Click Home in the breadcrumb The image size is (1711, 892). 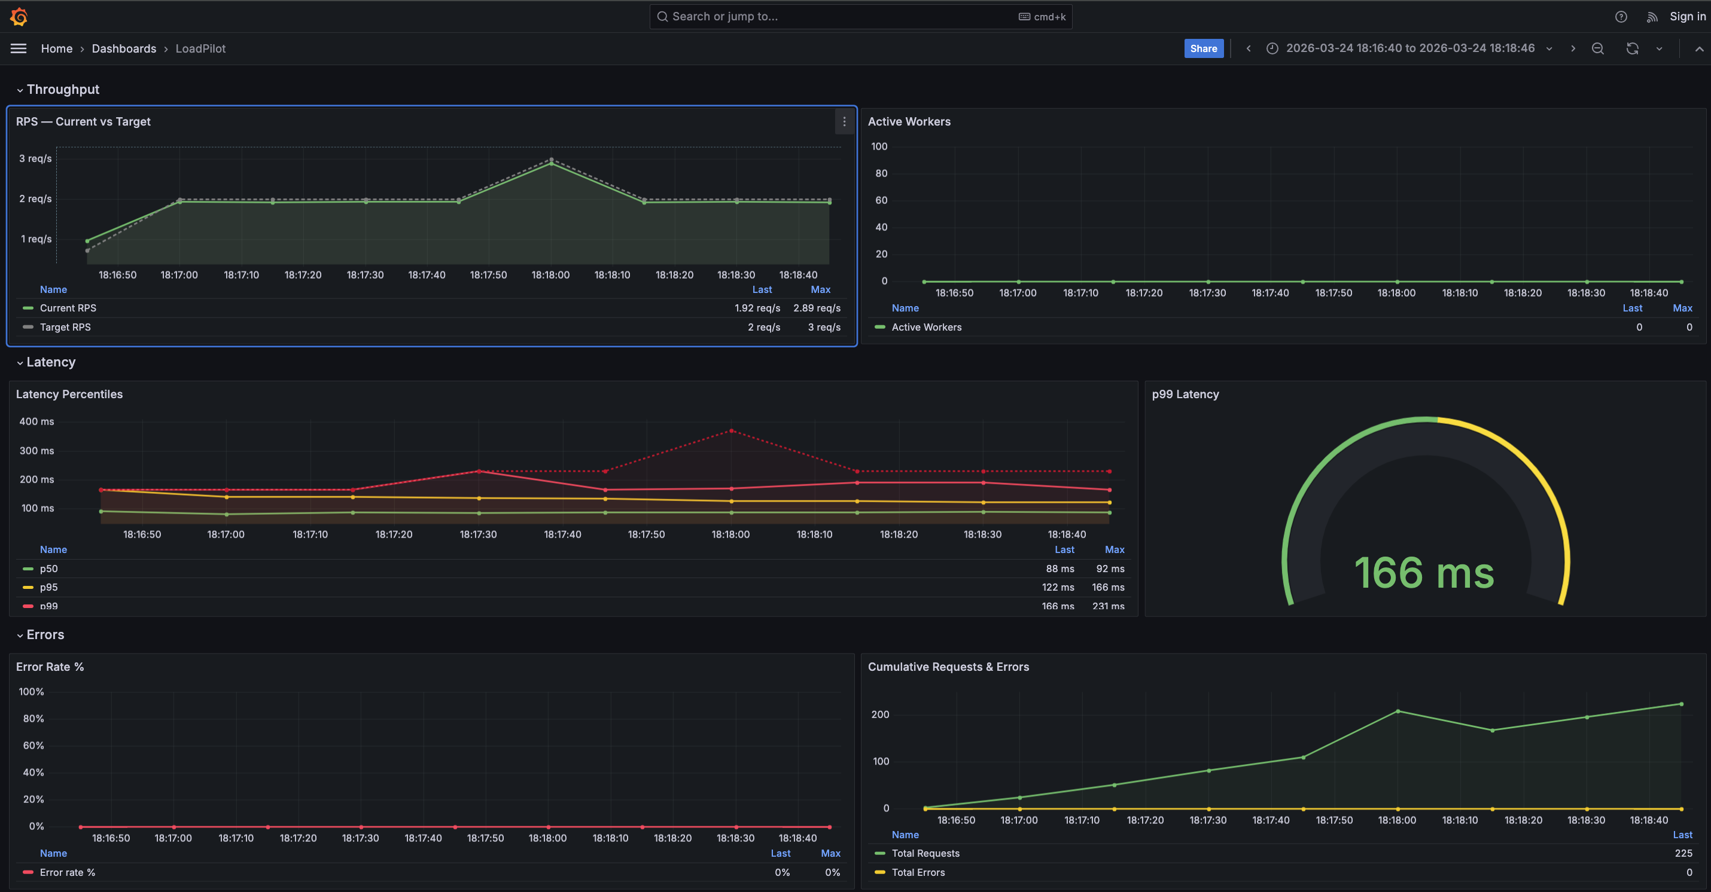tap(56, 48)
